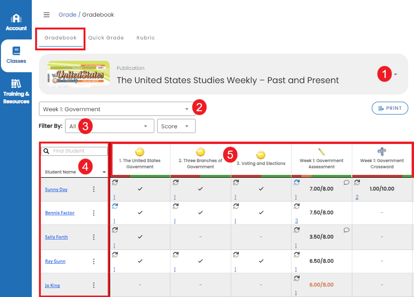
Task: Open Classes in the sidebar
Action: (x=16, y=56)
